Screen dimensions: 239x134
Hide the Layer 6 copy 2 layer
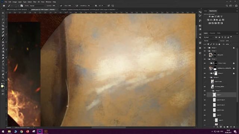tap(205, 105)
